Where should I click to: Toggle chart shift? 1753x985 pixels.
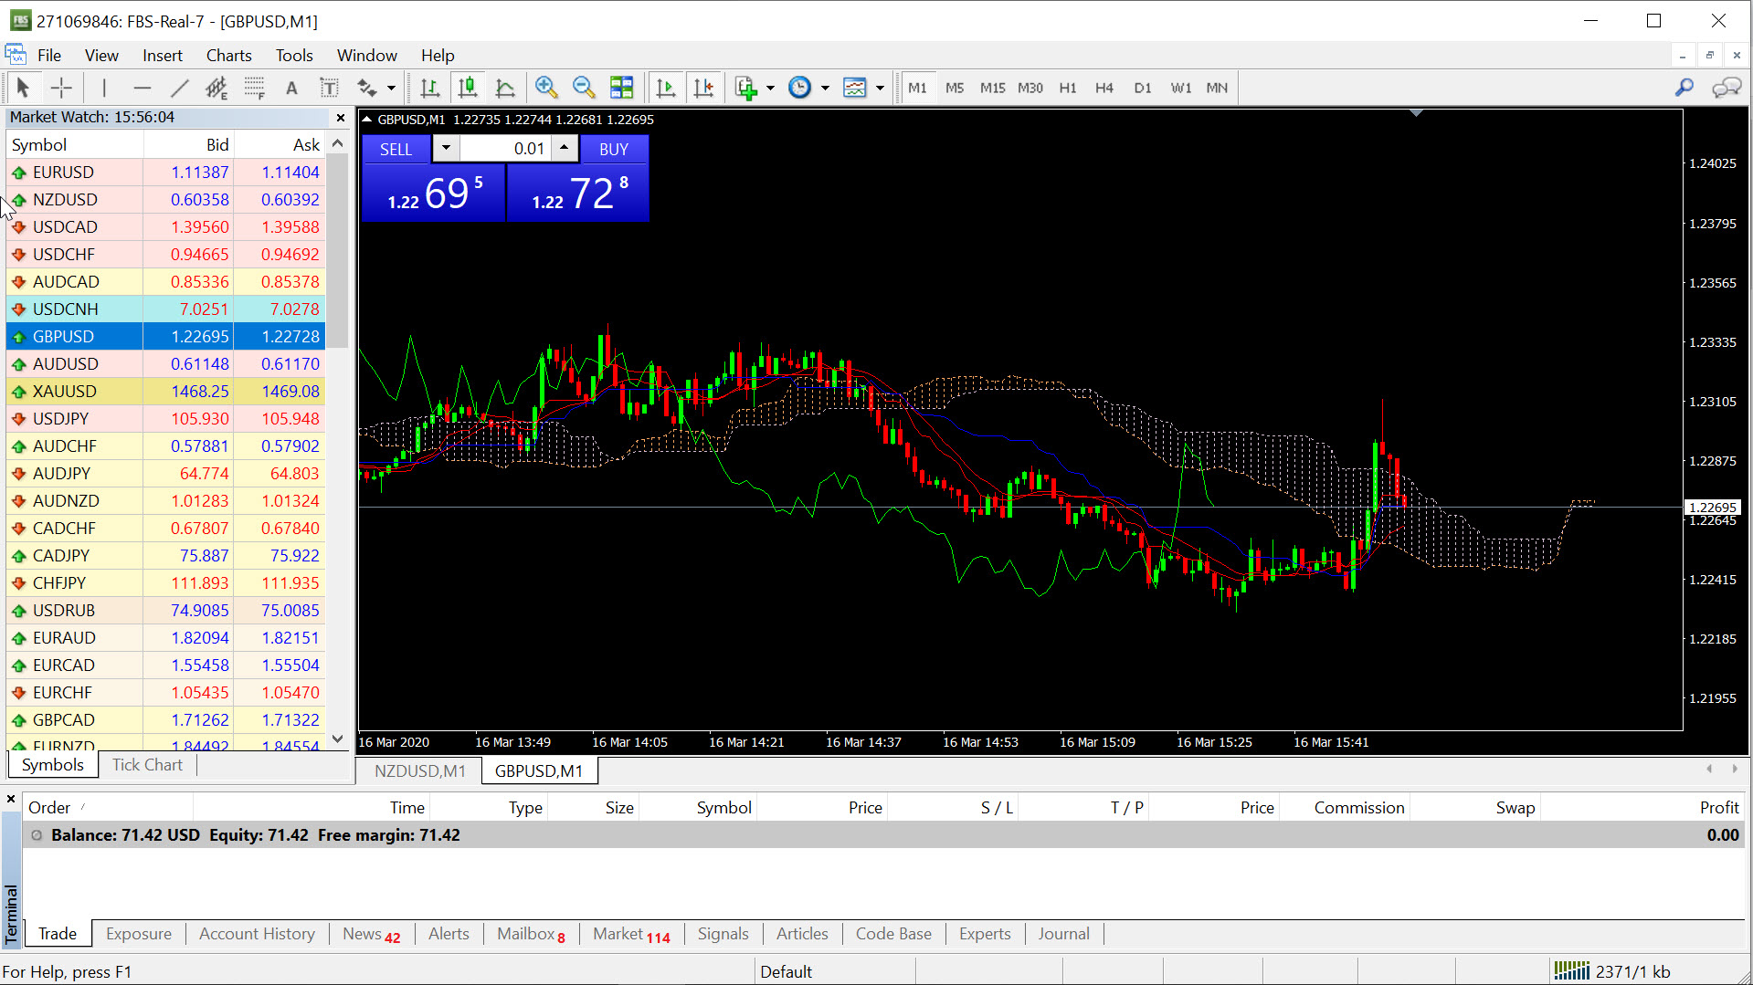pyautogui.click(x=703, y=88)
